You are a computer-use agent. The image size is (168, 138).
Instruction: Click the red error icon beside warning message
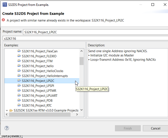point(3,20)
